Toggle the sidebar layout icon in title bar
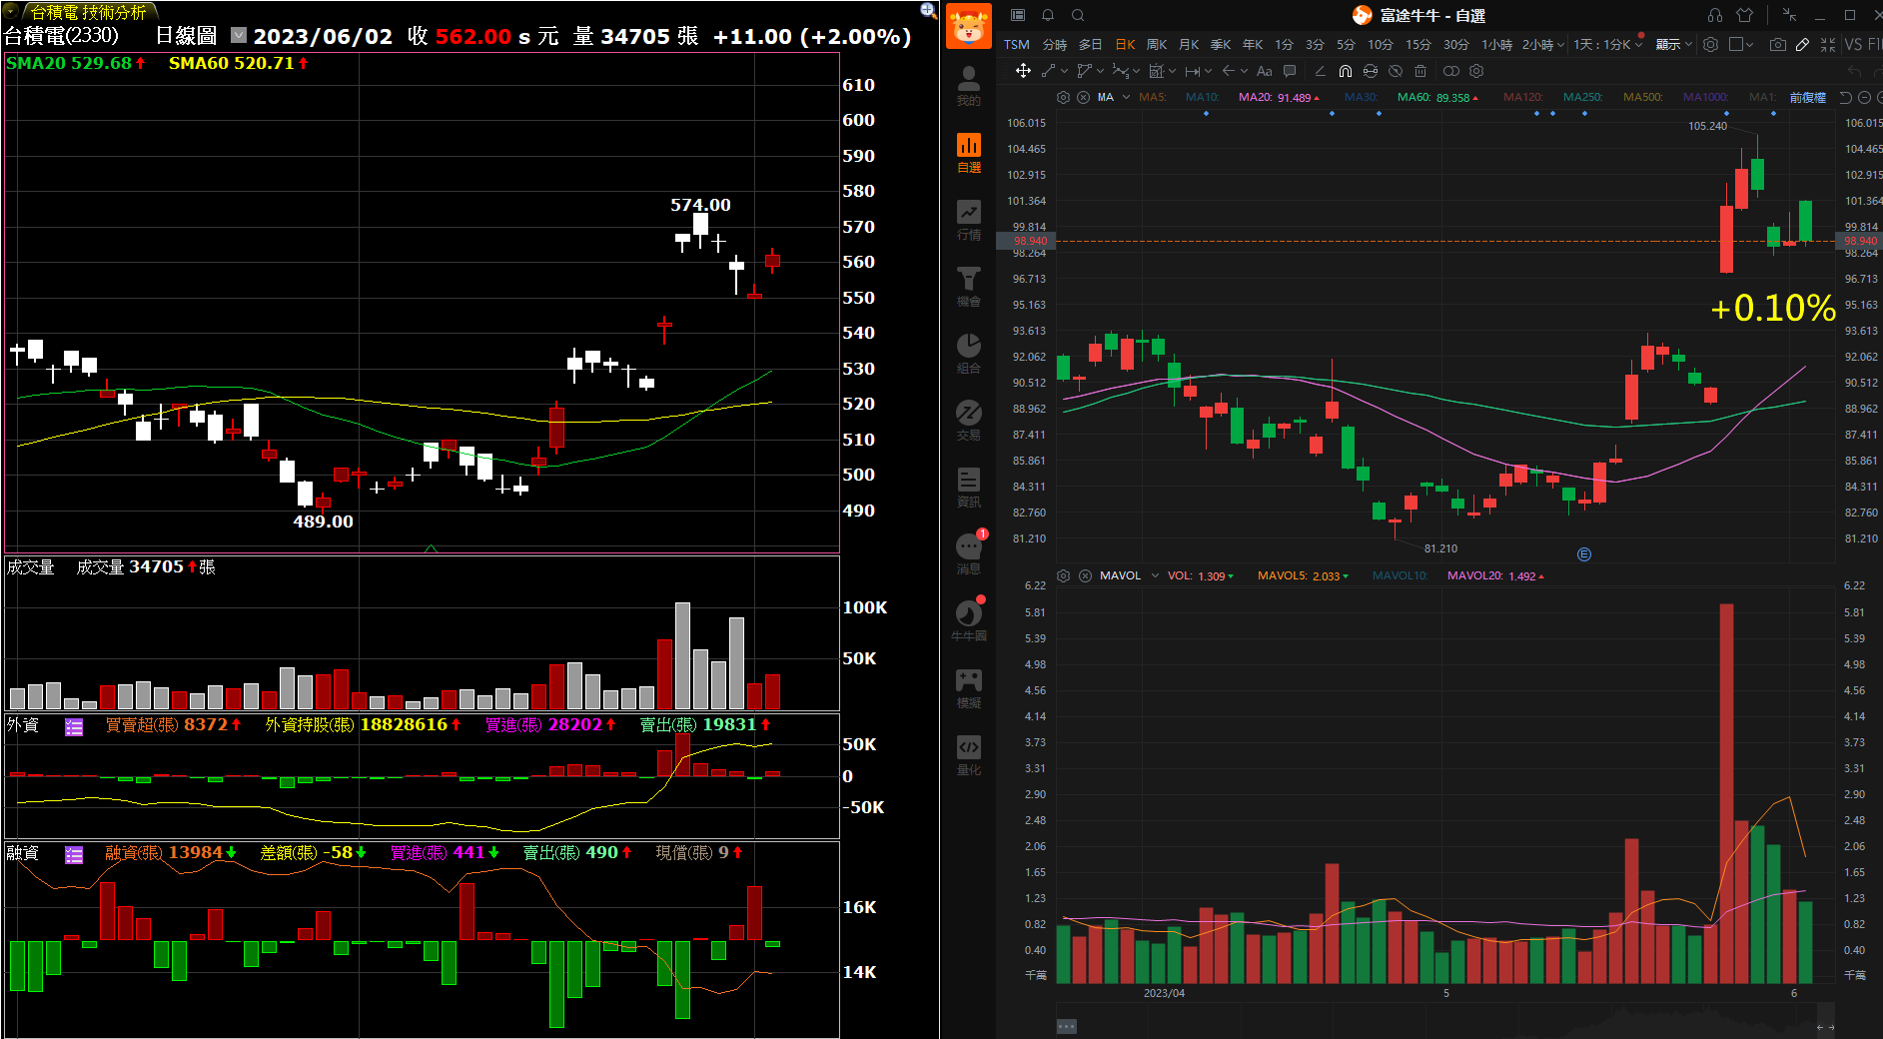 tap(1018, 15)
